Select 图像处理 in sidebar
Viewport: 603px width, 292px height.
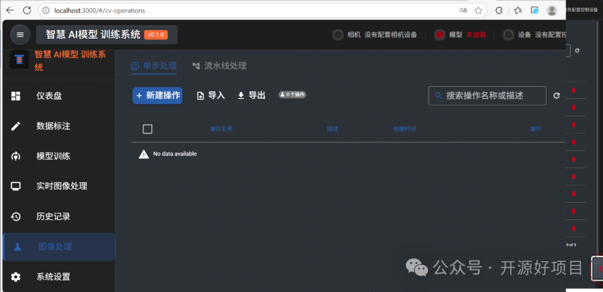pyautogui.click(x=59, y=247)
